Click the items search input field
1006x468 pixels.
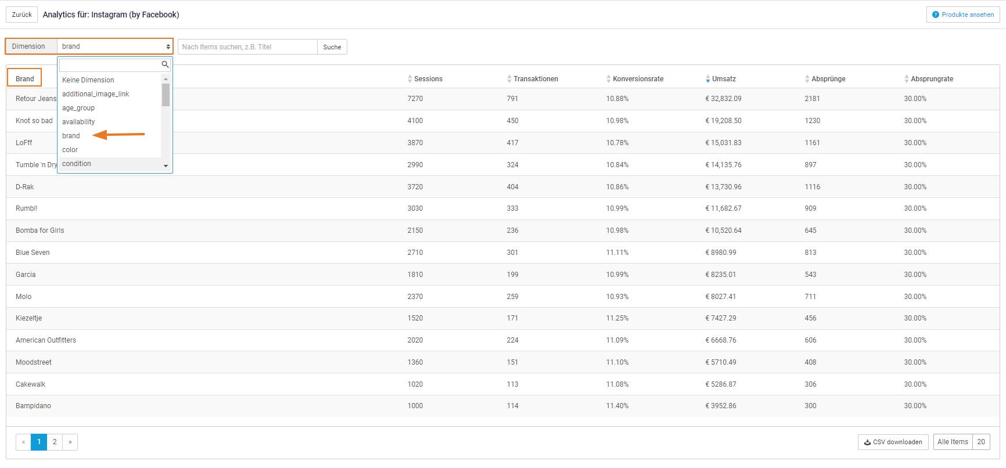coord(247,47)
